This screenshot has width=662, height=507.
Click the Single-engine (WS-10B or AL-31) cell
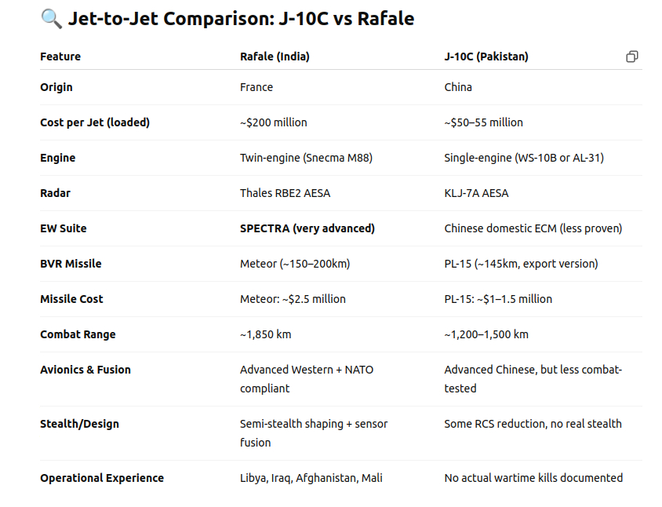click(x=524, y=158)
